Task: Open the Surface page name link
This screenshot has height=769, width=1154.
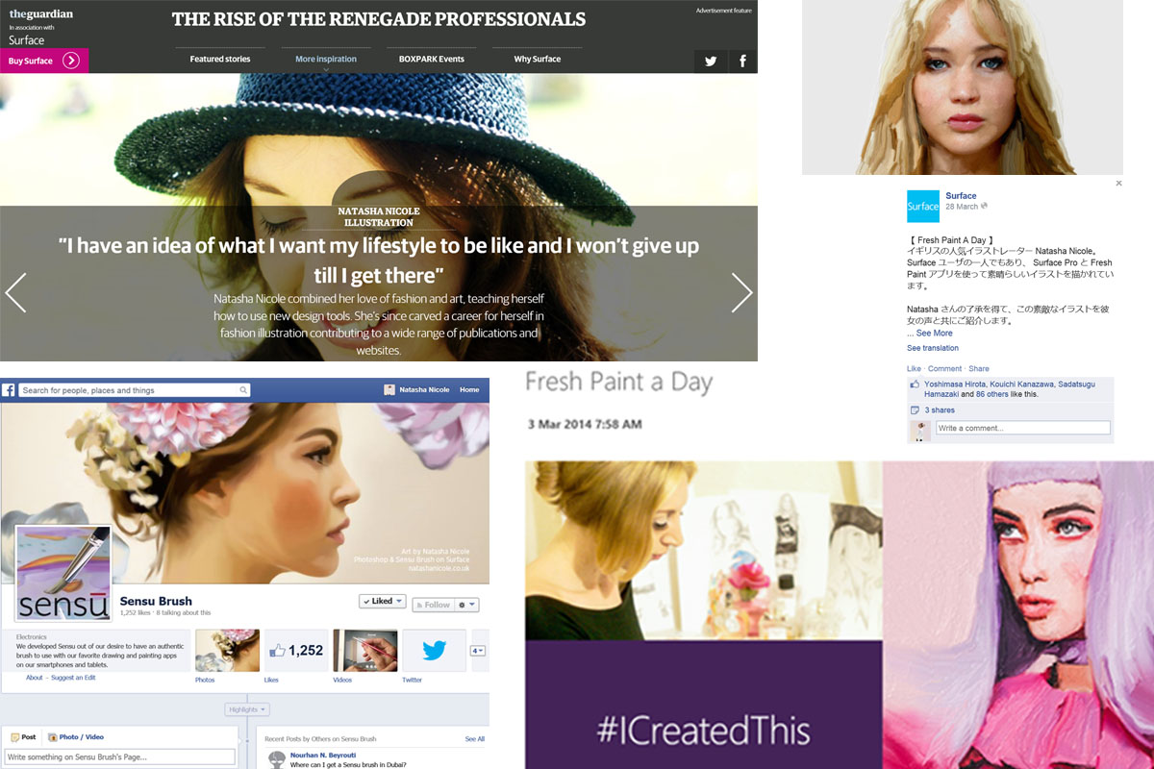Action: 961,196
